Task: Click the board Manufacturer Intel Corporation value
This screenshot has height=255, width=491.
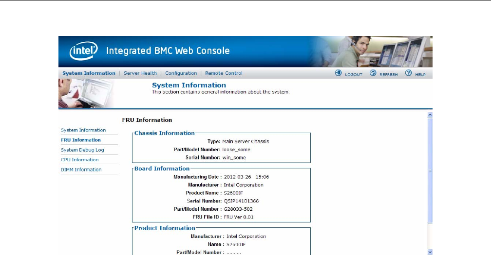Action: tap(244, 185)
